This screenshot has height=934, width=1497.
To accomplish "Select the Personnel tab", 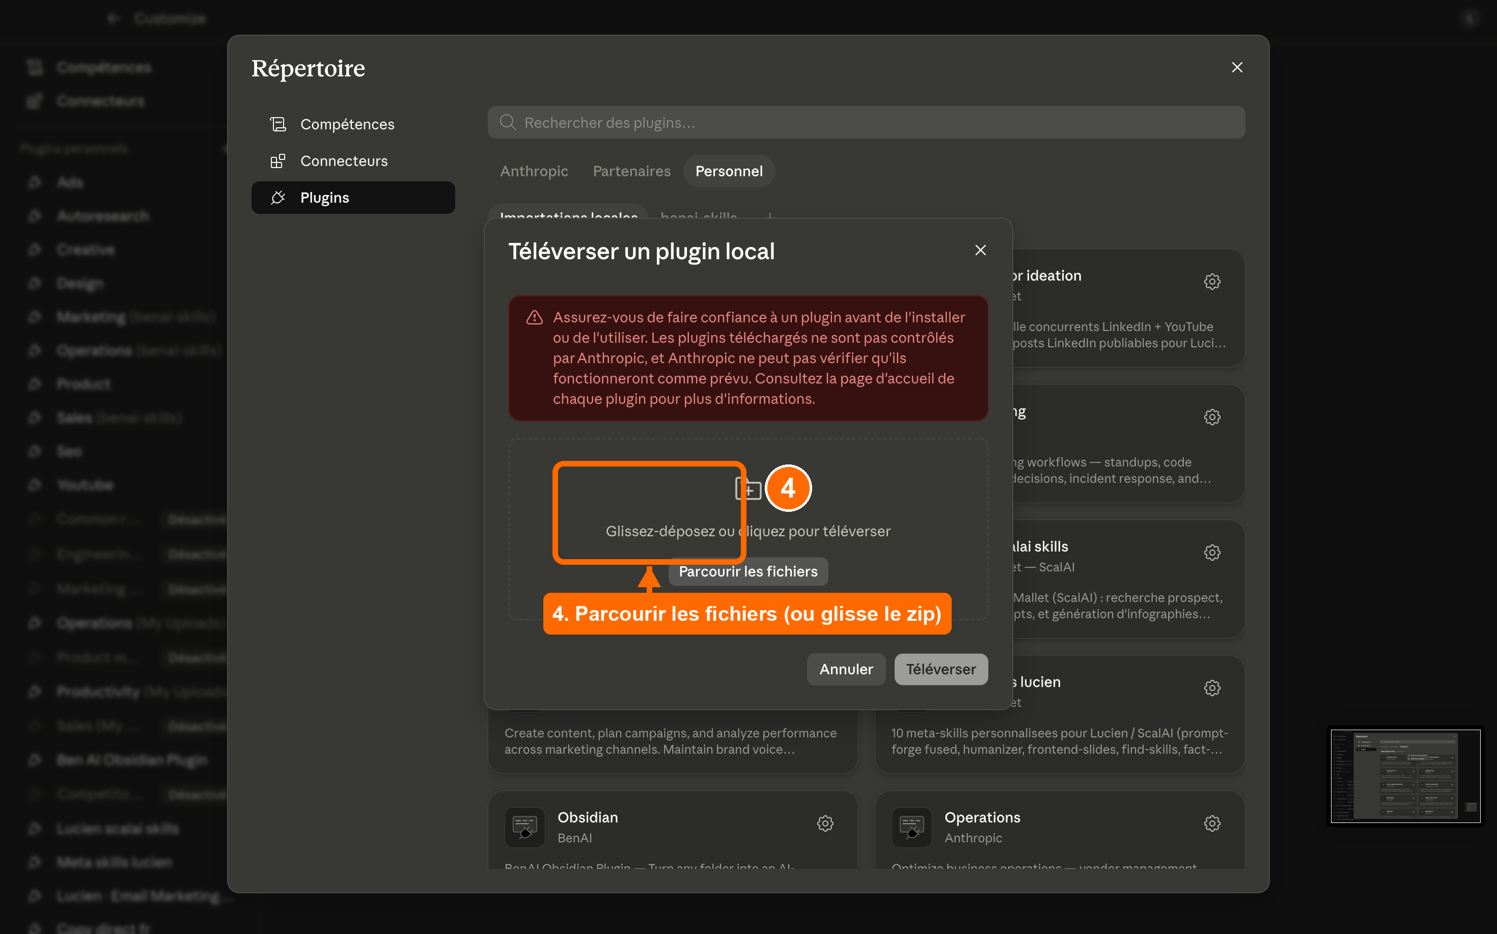I will [x=729, y=171].
